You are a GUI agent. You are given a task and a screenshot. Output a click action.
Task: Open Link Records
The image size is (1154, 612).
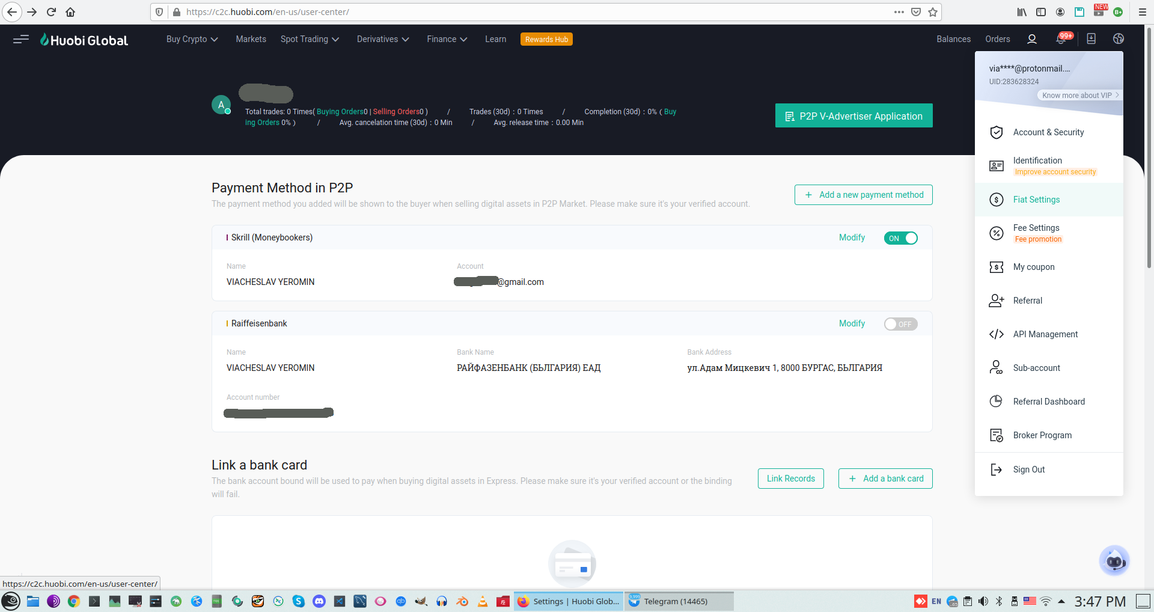coord(791,479)
